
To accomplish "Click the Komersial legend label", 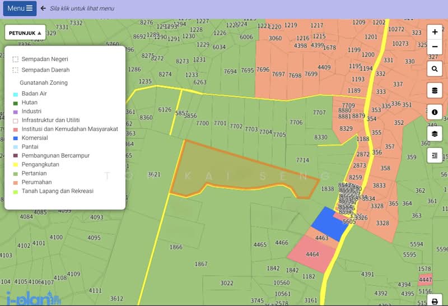I will 35,138.
